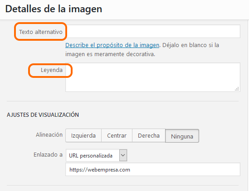Click the 'AJUSTES DE VISUALIZACIÓN' section heading
This screenshot has height=191, width=249.
(43, 115)
